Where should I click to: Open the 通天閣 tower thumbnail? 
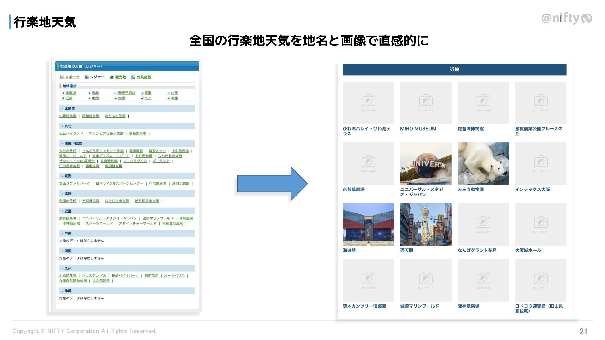pos(425,224)
